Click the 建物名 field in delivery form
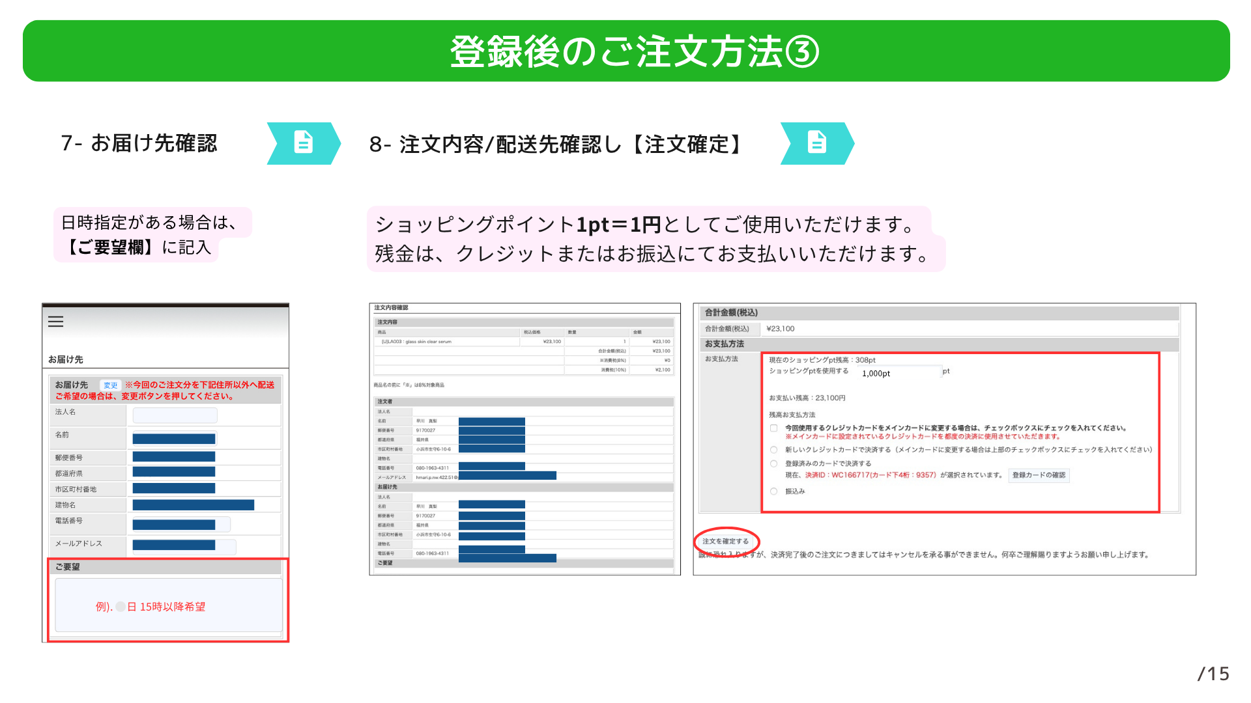Image resolution: width=1251 pixels, height=703 pixels. point(194,505)
